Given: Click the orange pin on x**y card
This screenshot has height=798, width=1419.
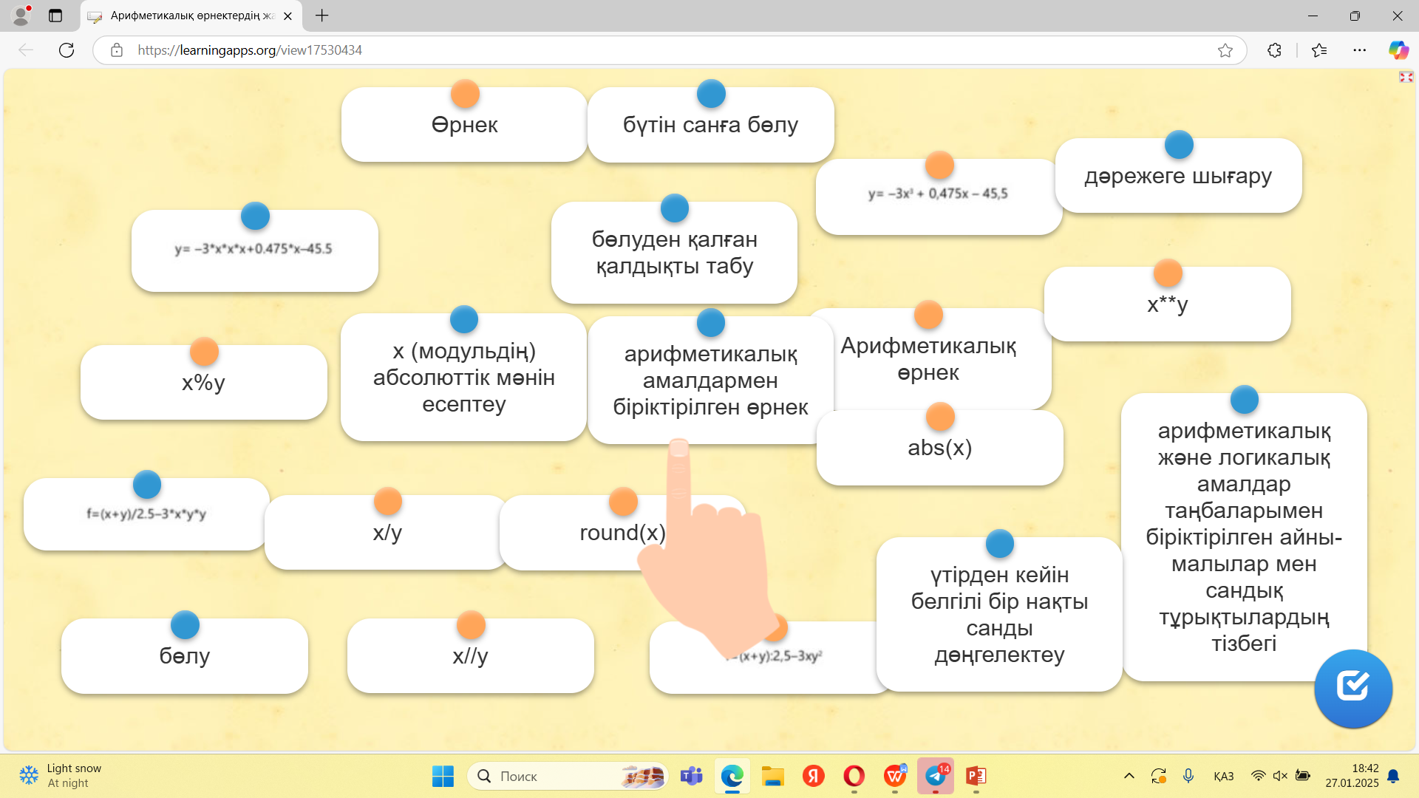Looking at the screenshot, I should [x=1168, y=273].
